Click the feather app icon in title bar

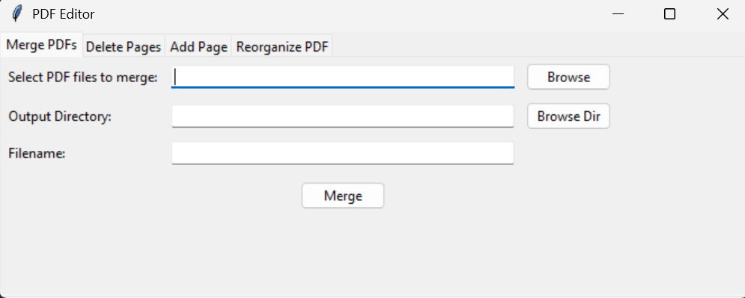tap(17, 13)
